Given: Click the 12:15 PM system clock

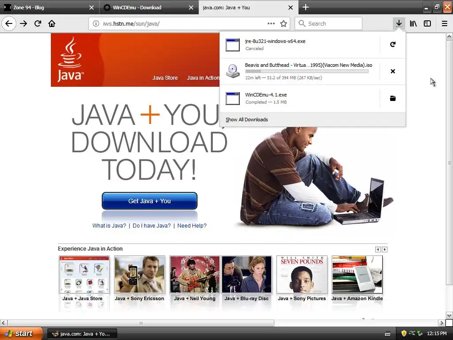Looking at the screenshot, I should coord(437,333).
